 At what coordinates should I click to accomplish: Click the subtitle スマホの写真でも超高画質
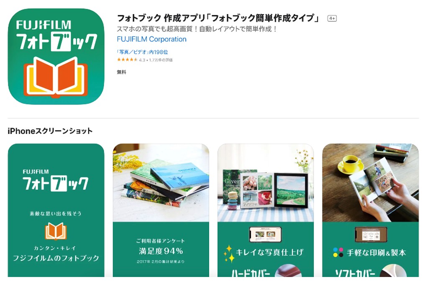coord(197,29)
